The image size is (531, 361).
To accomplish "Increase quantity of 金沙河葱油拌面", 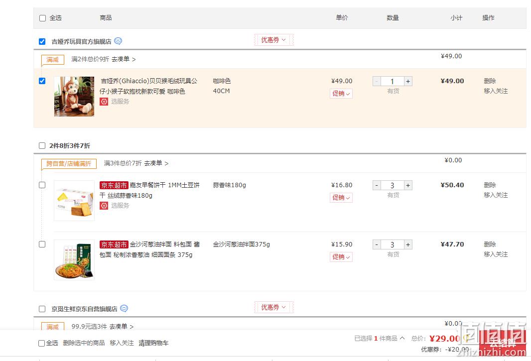I will [x=408, y=244].
